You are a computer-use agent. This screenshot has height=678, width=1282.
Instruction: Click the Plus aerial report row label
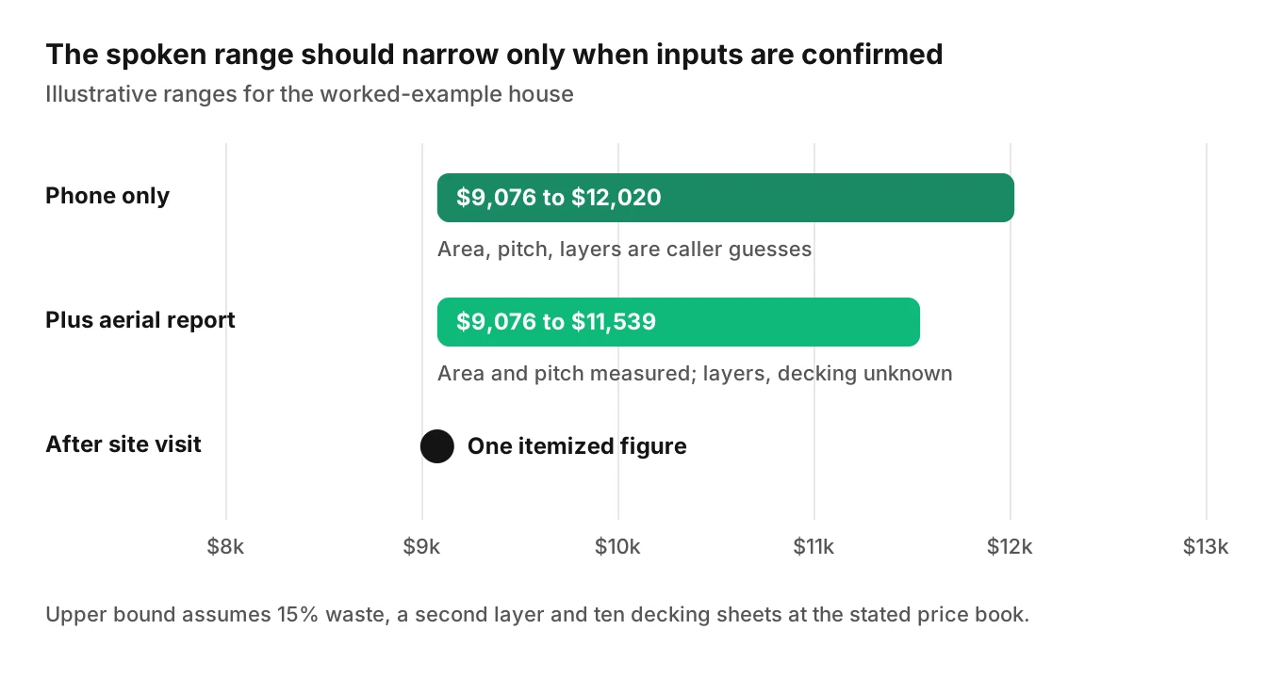[x=140, y=320]
